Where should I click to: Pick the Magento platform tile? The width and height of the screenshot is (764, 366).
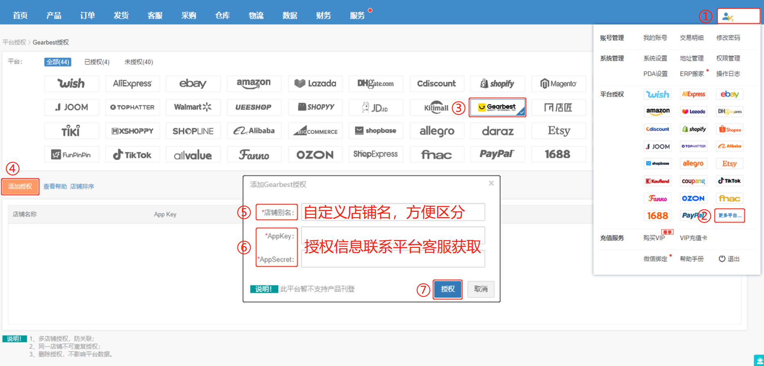(558, 83)
